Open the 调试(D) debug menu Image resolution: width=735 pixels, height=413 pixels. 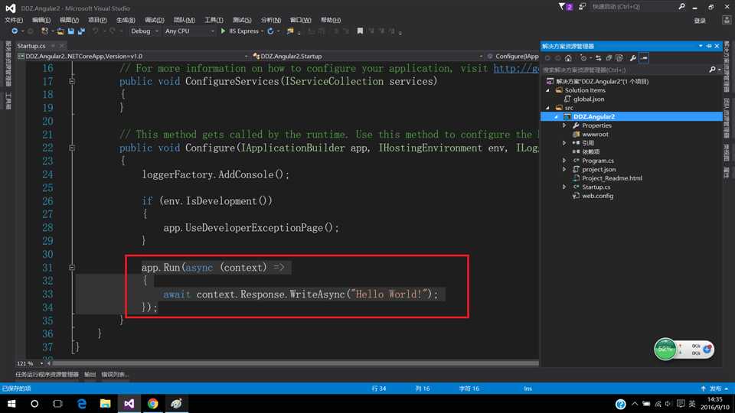154,20
